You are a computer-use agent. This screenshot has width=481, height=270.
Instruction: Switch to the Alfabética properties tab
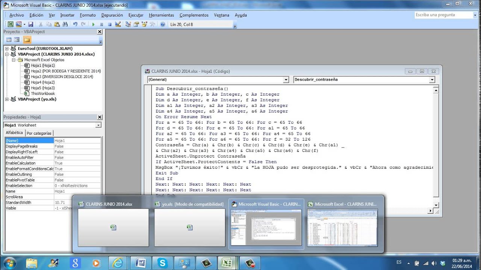pos(14,133)
